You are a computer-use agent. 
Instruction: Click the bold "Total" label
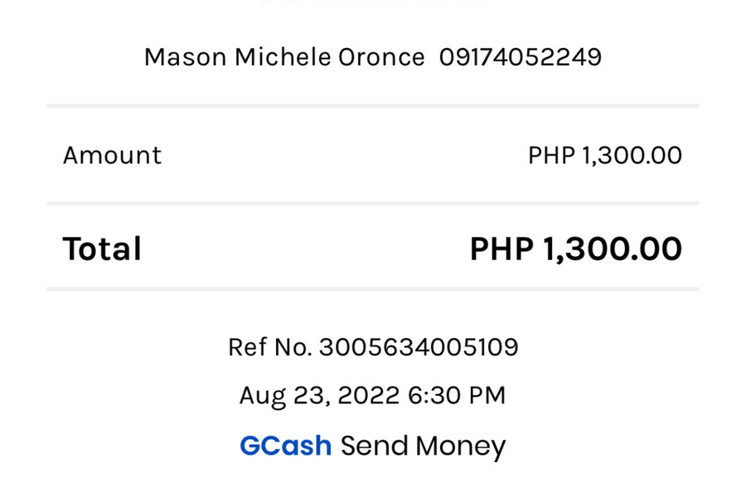(x=102, y=248)
